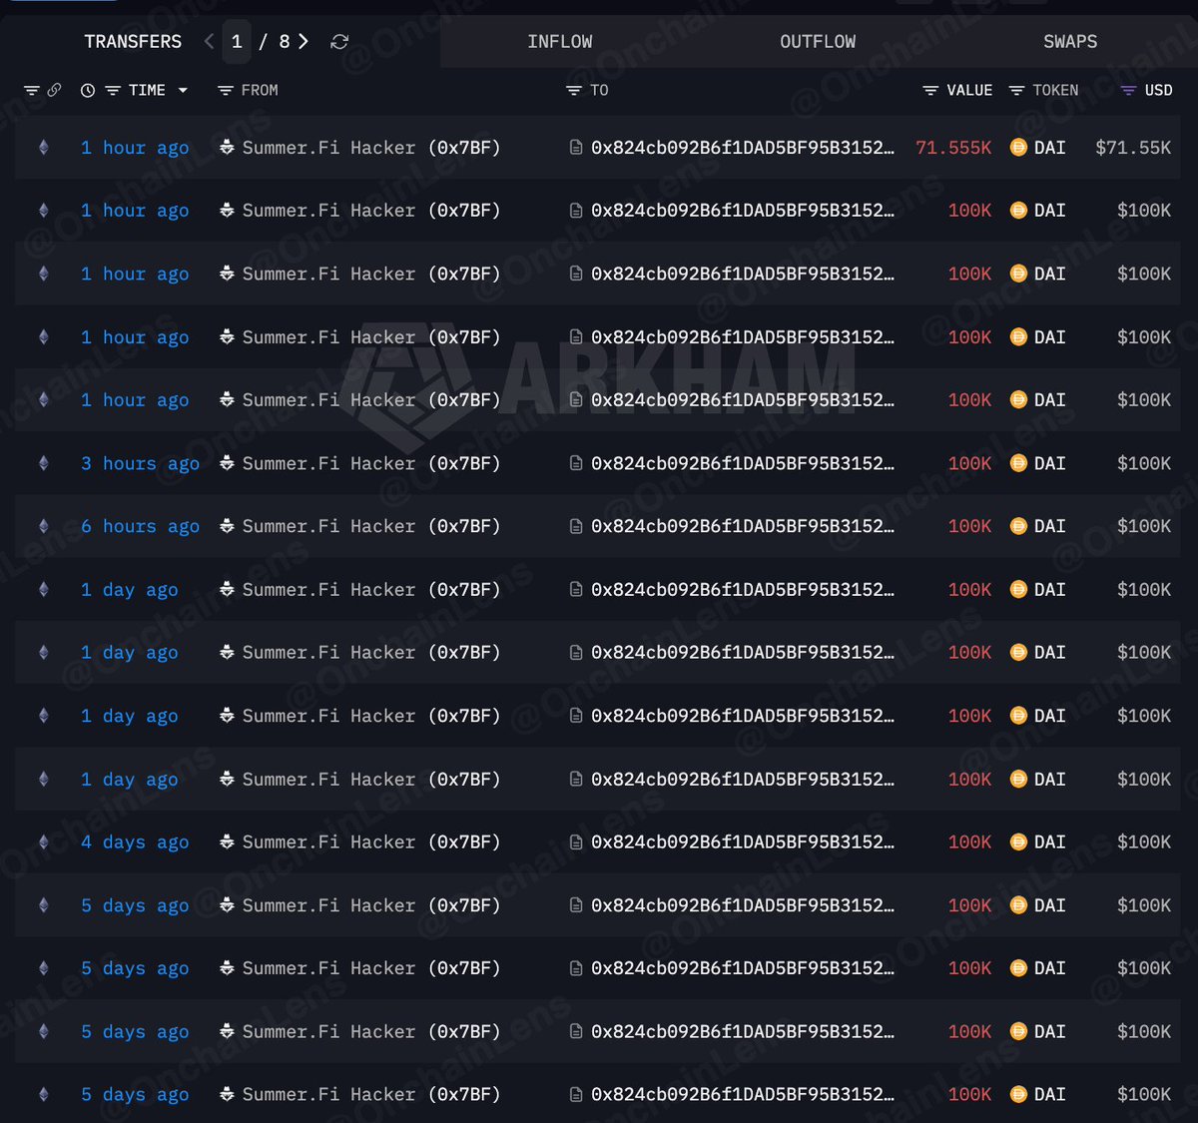Image resolution: width=1198 pixels, height=1123 pixels.
Task: Click DAI token label in 4 days ago row
Action: pos(1049,842)
